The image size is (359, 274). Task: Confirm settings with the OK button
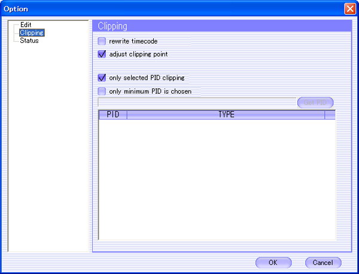(273, 263)
